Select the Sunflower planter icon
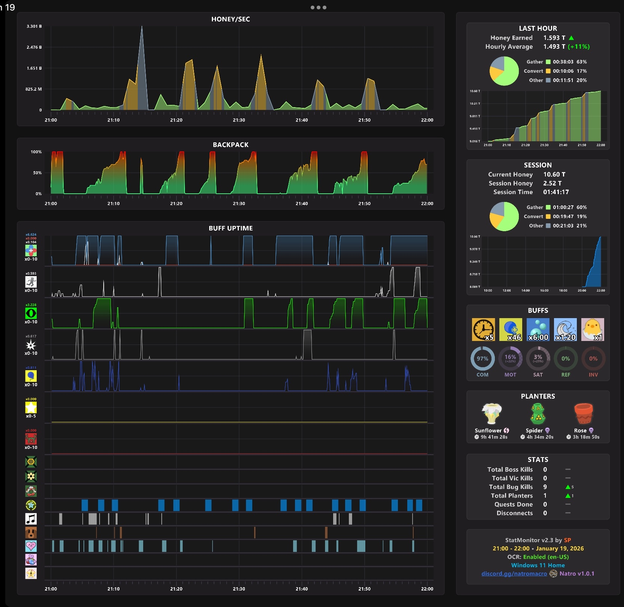 (x=491, y=414)
